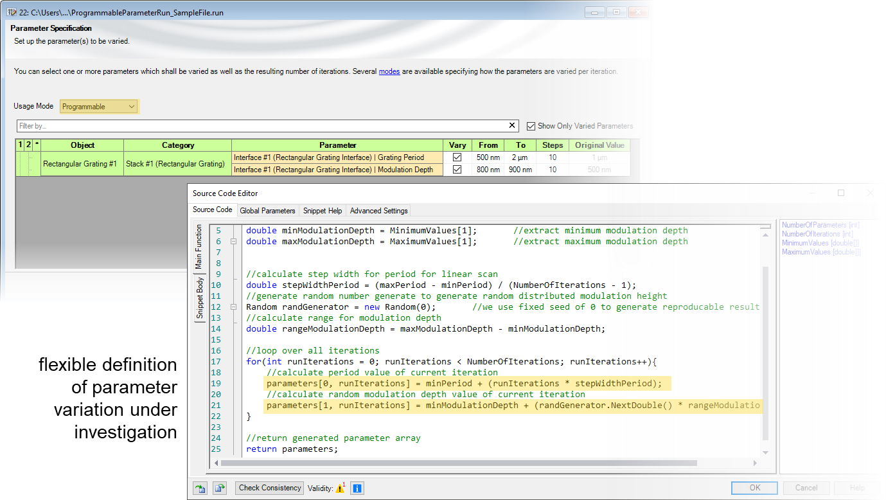Open the modes hyperlink
This screenshot has width=886, height=500.
coord(389,71)
